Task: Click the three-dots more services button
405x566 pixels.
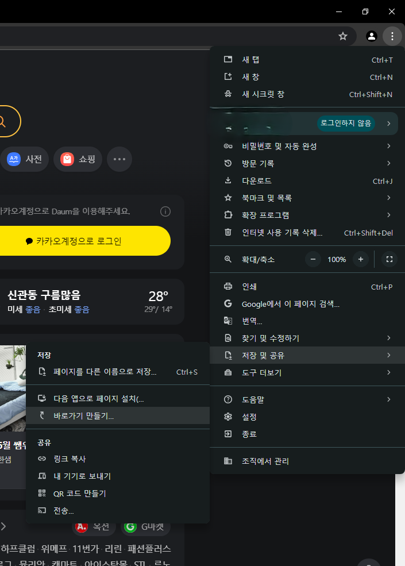Action: click(x=119, y=159)
